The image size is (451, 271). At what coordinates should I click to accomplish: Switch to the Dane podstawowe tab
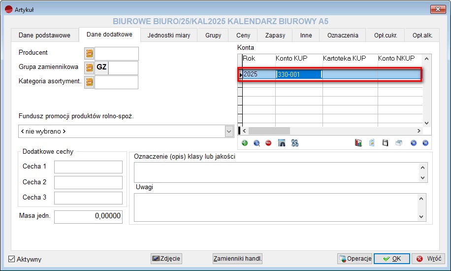tap(44, 35)
